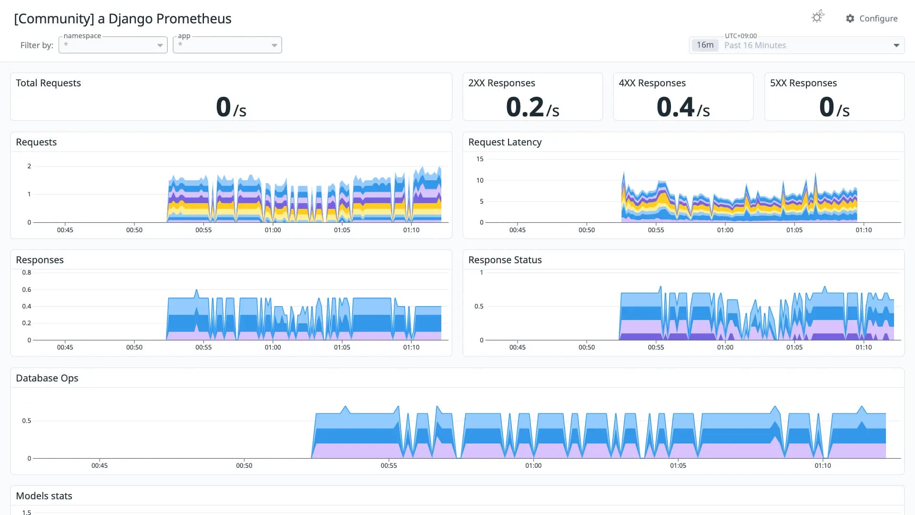The height and width of the screenshot is (515, 915).
Task: Open the namespace filter dropdown
Action: coord(113,45)
